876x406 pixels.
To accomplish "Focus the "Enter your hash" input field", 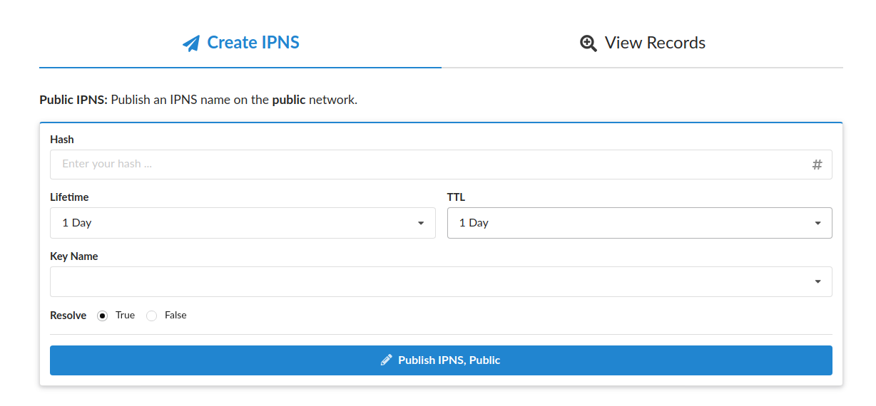I will coord(441,165).
